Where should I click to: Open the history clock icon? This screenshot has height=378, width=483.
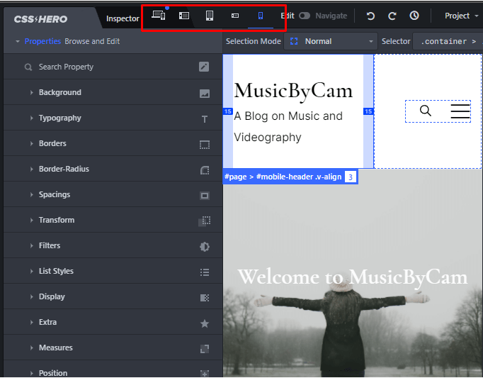pos(414,16)
